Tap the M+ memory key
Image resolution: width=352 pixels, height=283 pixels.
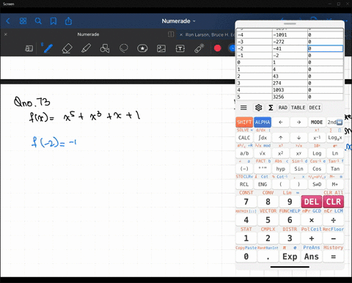pyautogui.click(x=335, y=185)
